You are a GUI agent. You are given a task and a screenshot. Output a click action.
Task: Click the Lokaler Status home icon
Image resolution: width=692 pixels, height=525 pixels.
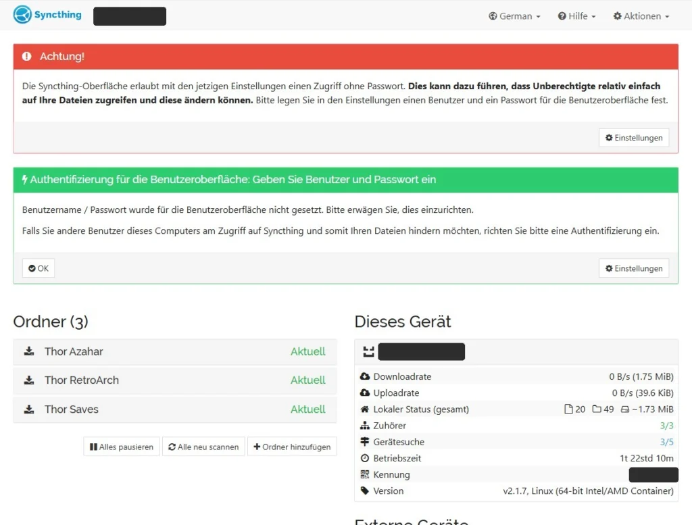(x=364, y=409)
